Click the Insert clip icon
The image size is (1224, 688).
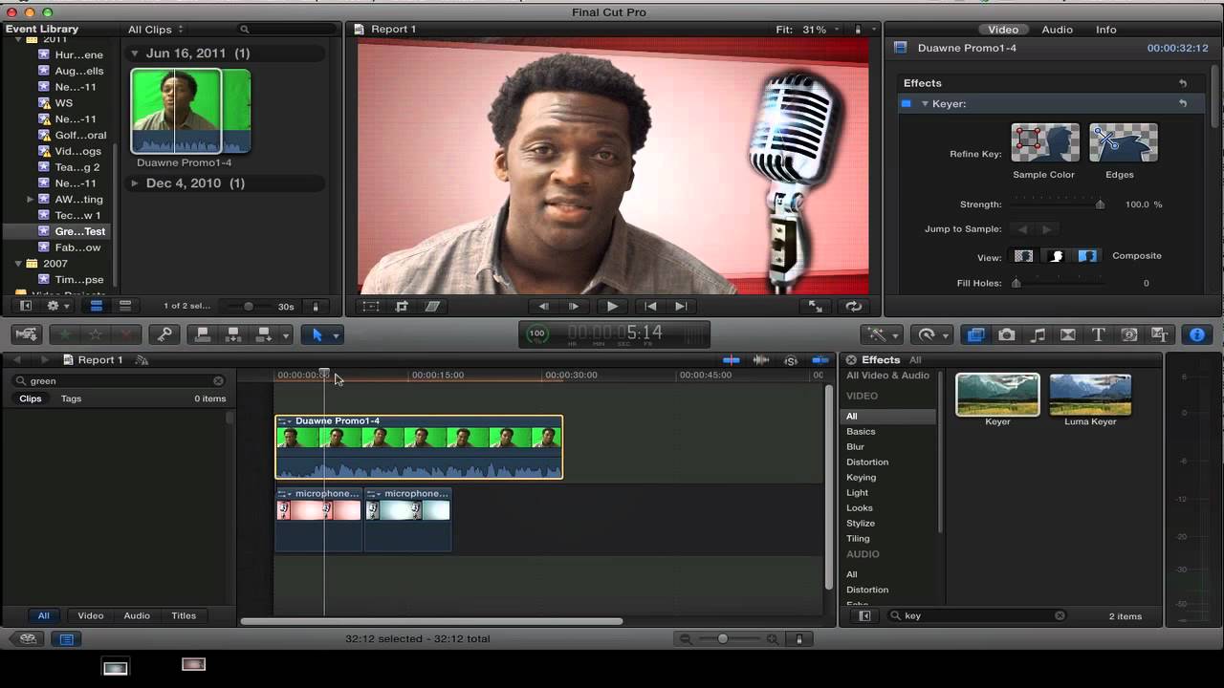click(232, 334)
